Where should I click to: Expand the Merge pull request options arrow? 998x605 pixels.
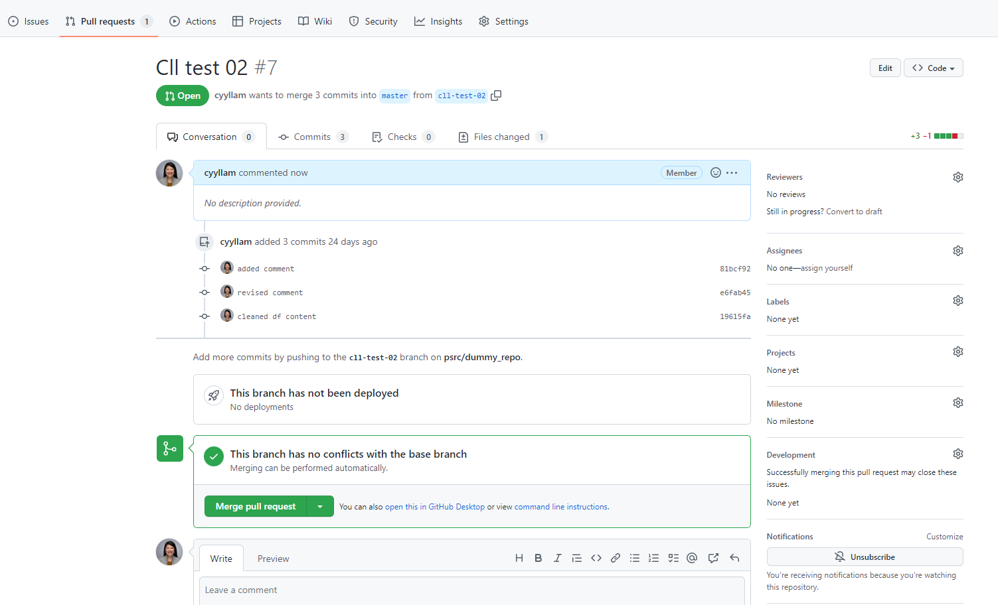pos(320,506)
